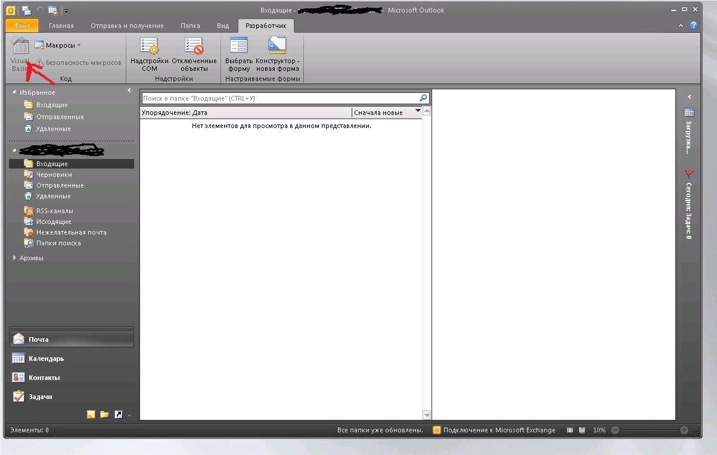Click macros icon in quick access toolbar
The height and width of the screenshot is (455, 717).
(x=52, y=10)
